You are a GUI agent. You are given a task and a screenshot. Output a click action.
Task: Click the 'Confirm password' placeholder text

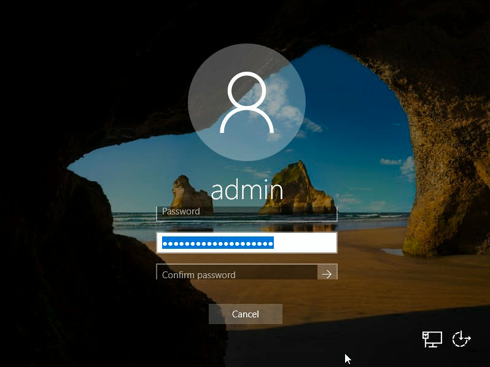[198, 275]
